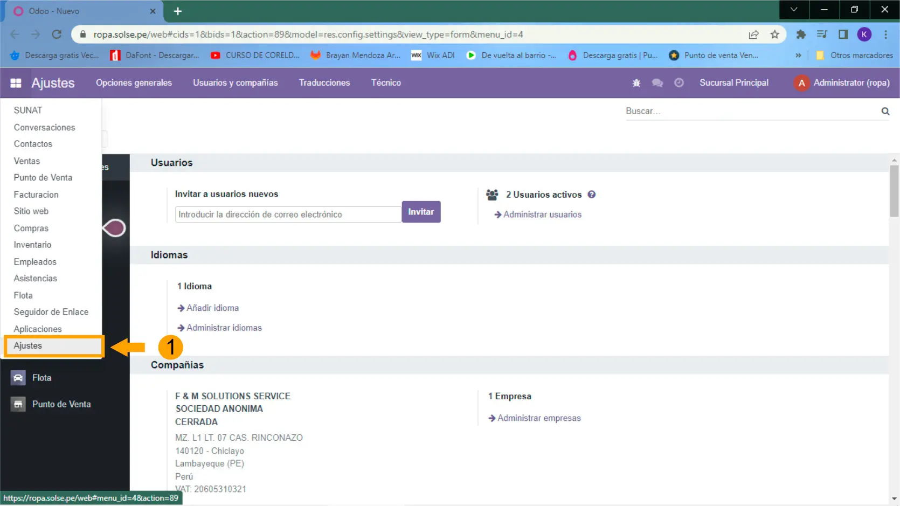Open the Administrar usuarios link

pyautogui.click(x=542, y=214)
